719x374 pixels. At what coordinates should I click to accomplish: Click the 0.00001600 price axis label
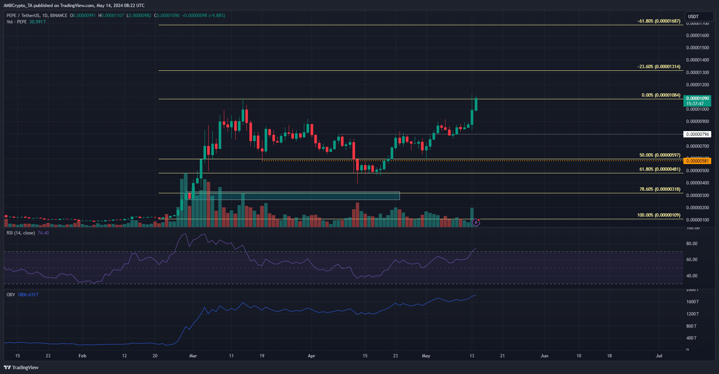coord(698,36)
